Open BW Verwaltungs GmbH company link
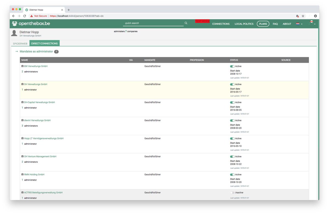 click(x=36, y=66)
